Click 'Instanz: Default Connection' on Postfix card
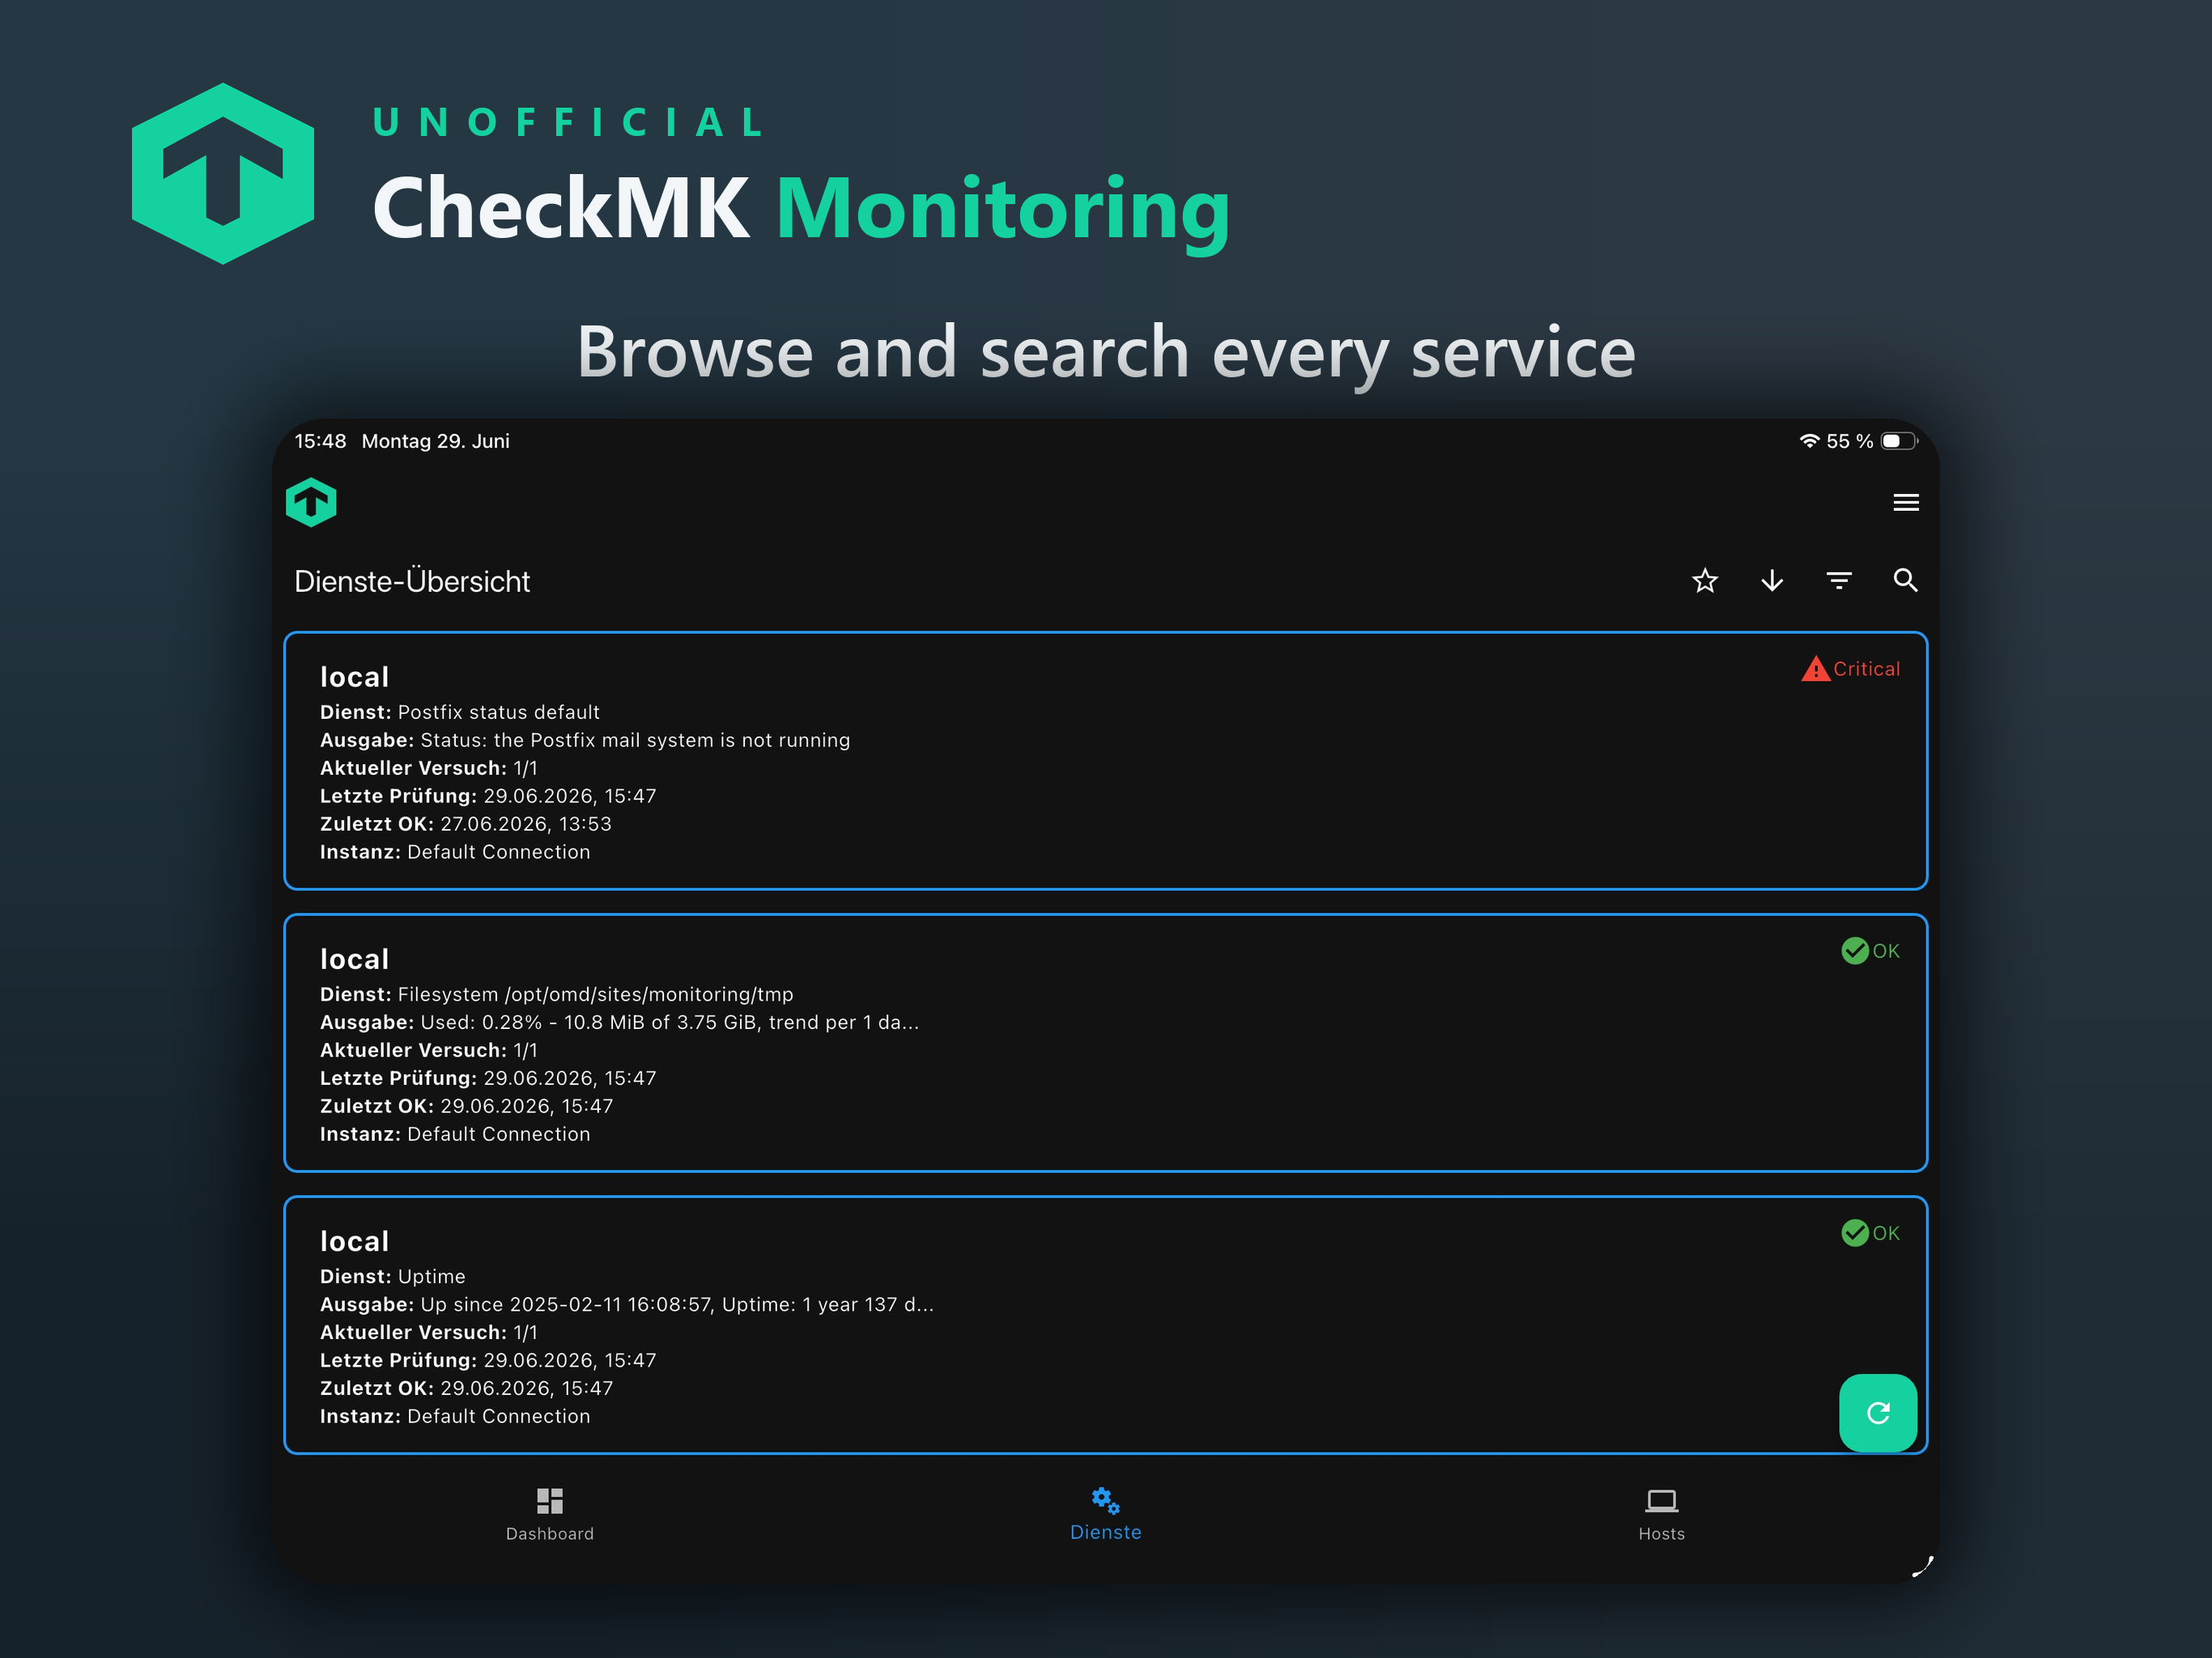2212x1658 pixels. click(x=455, y=852)
